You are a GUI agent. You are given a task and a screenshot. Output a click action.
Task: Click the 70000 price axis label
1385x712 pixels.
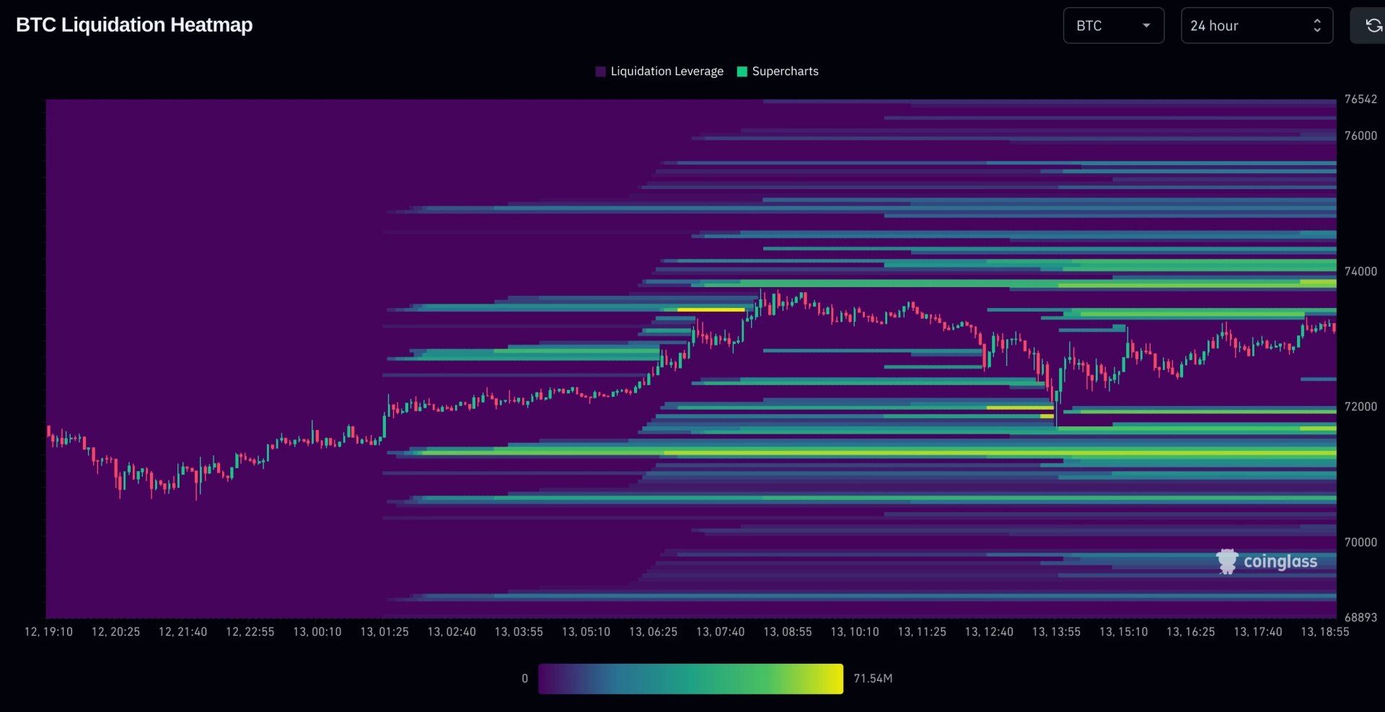[1360, 542]
